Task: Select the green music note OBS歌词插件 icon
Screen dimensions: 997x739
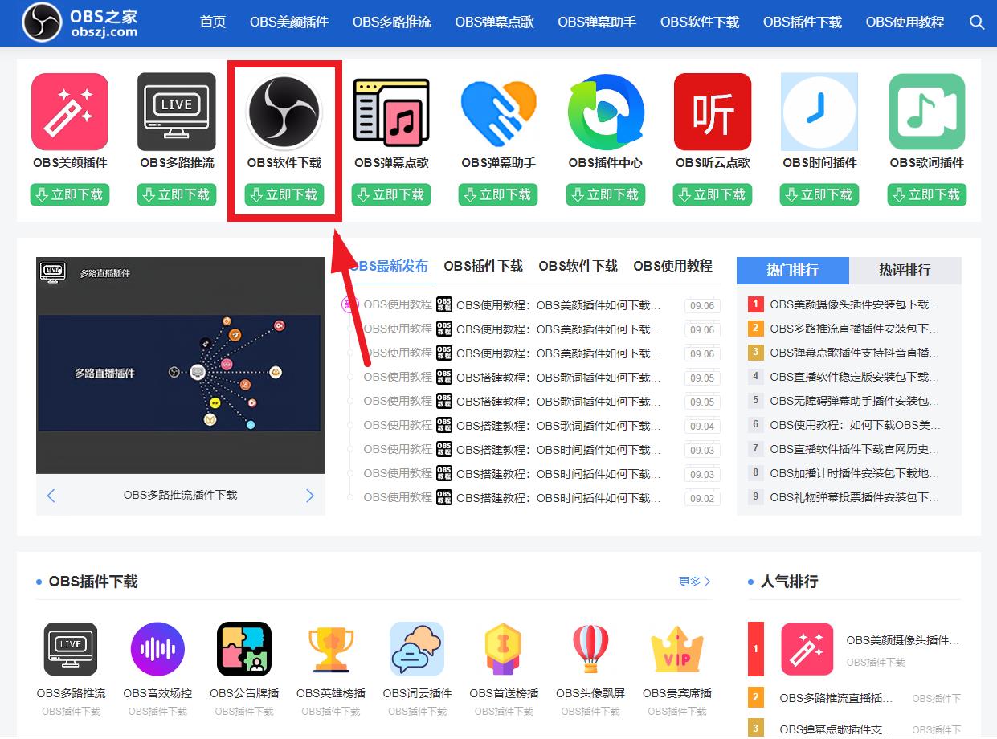Action: pos(926,112)
